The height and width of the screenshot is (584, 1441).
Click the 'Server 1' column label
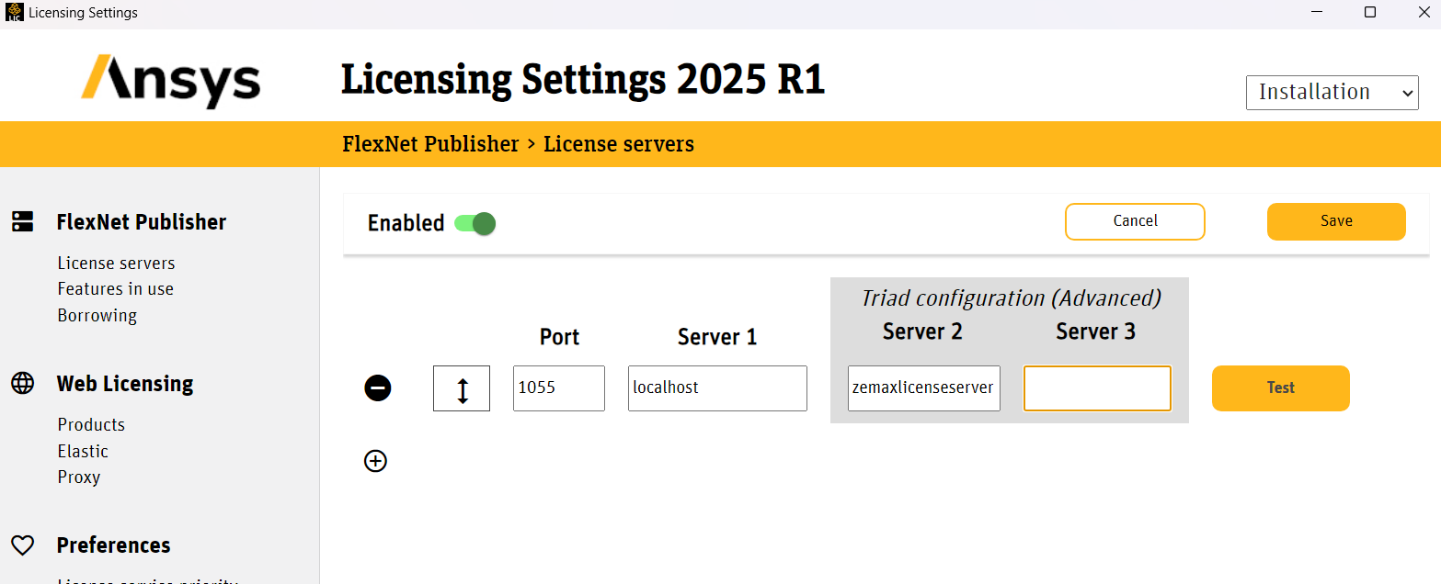click(x=717, y=337)
